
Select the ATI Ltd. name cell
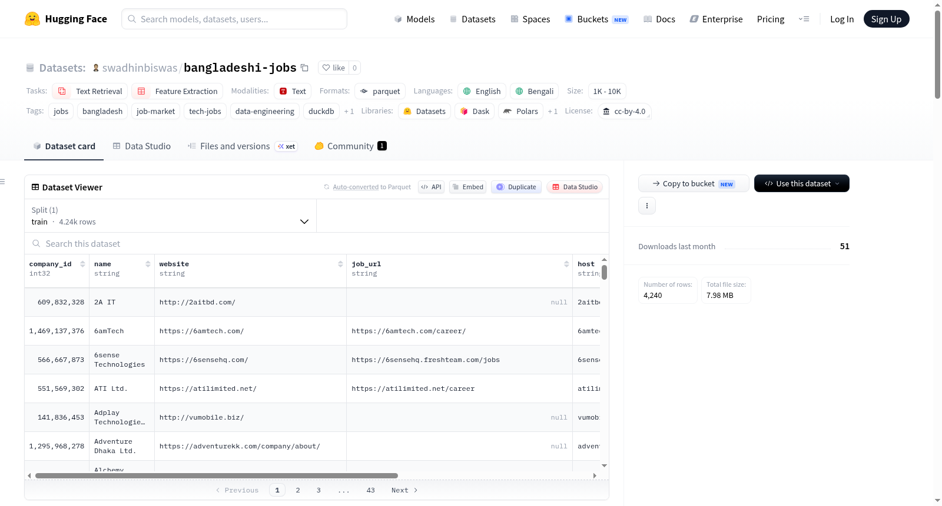click(122, 388)
